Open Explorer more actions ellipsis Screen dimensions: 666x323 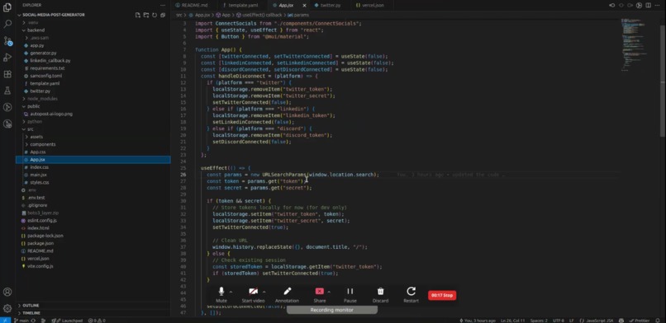163,5
